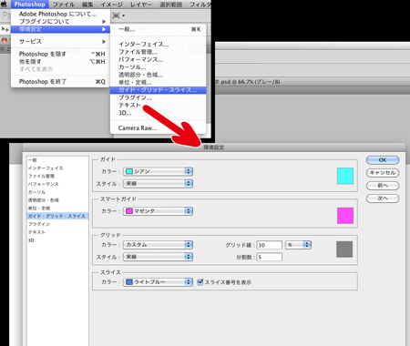410x346 pixels.
Task: Select ファイル管理 in preferences sidebar list
Action: (57, 176)
